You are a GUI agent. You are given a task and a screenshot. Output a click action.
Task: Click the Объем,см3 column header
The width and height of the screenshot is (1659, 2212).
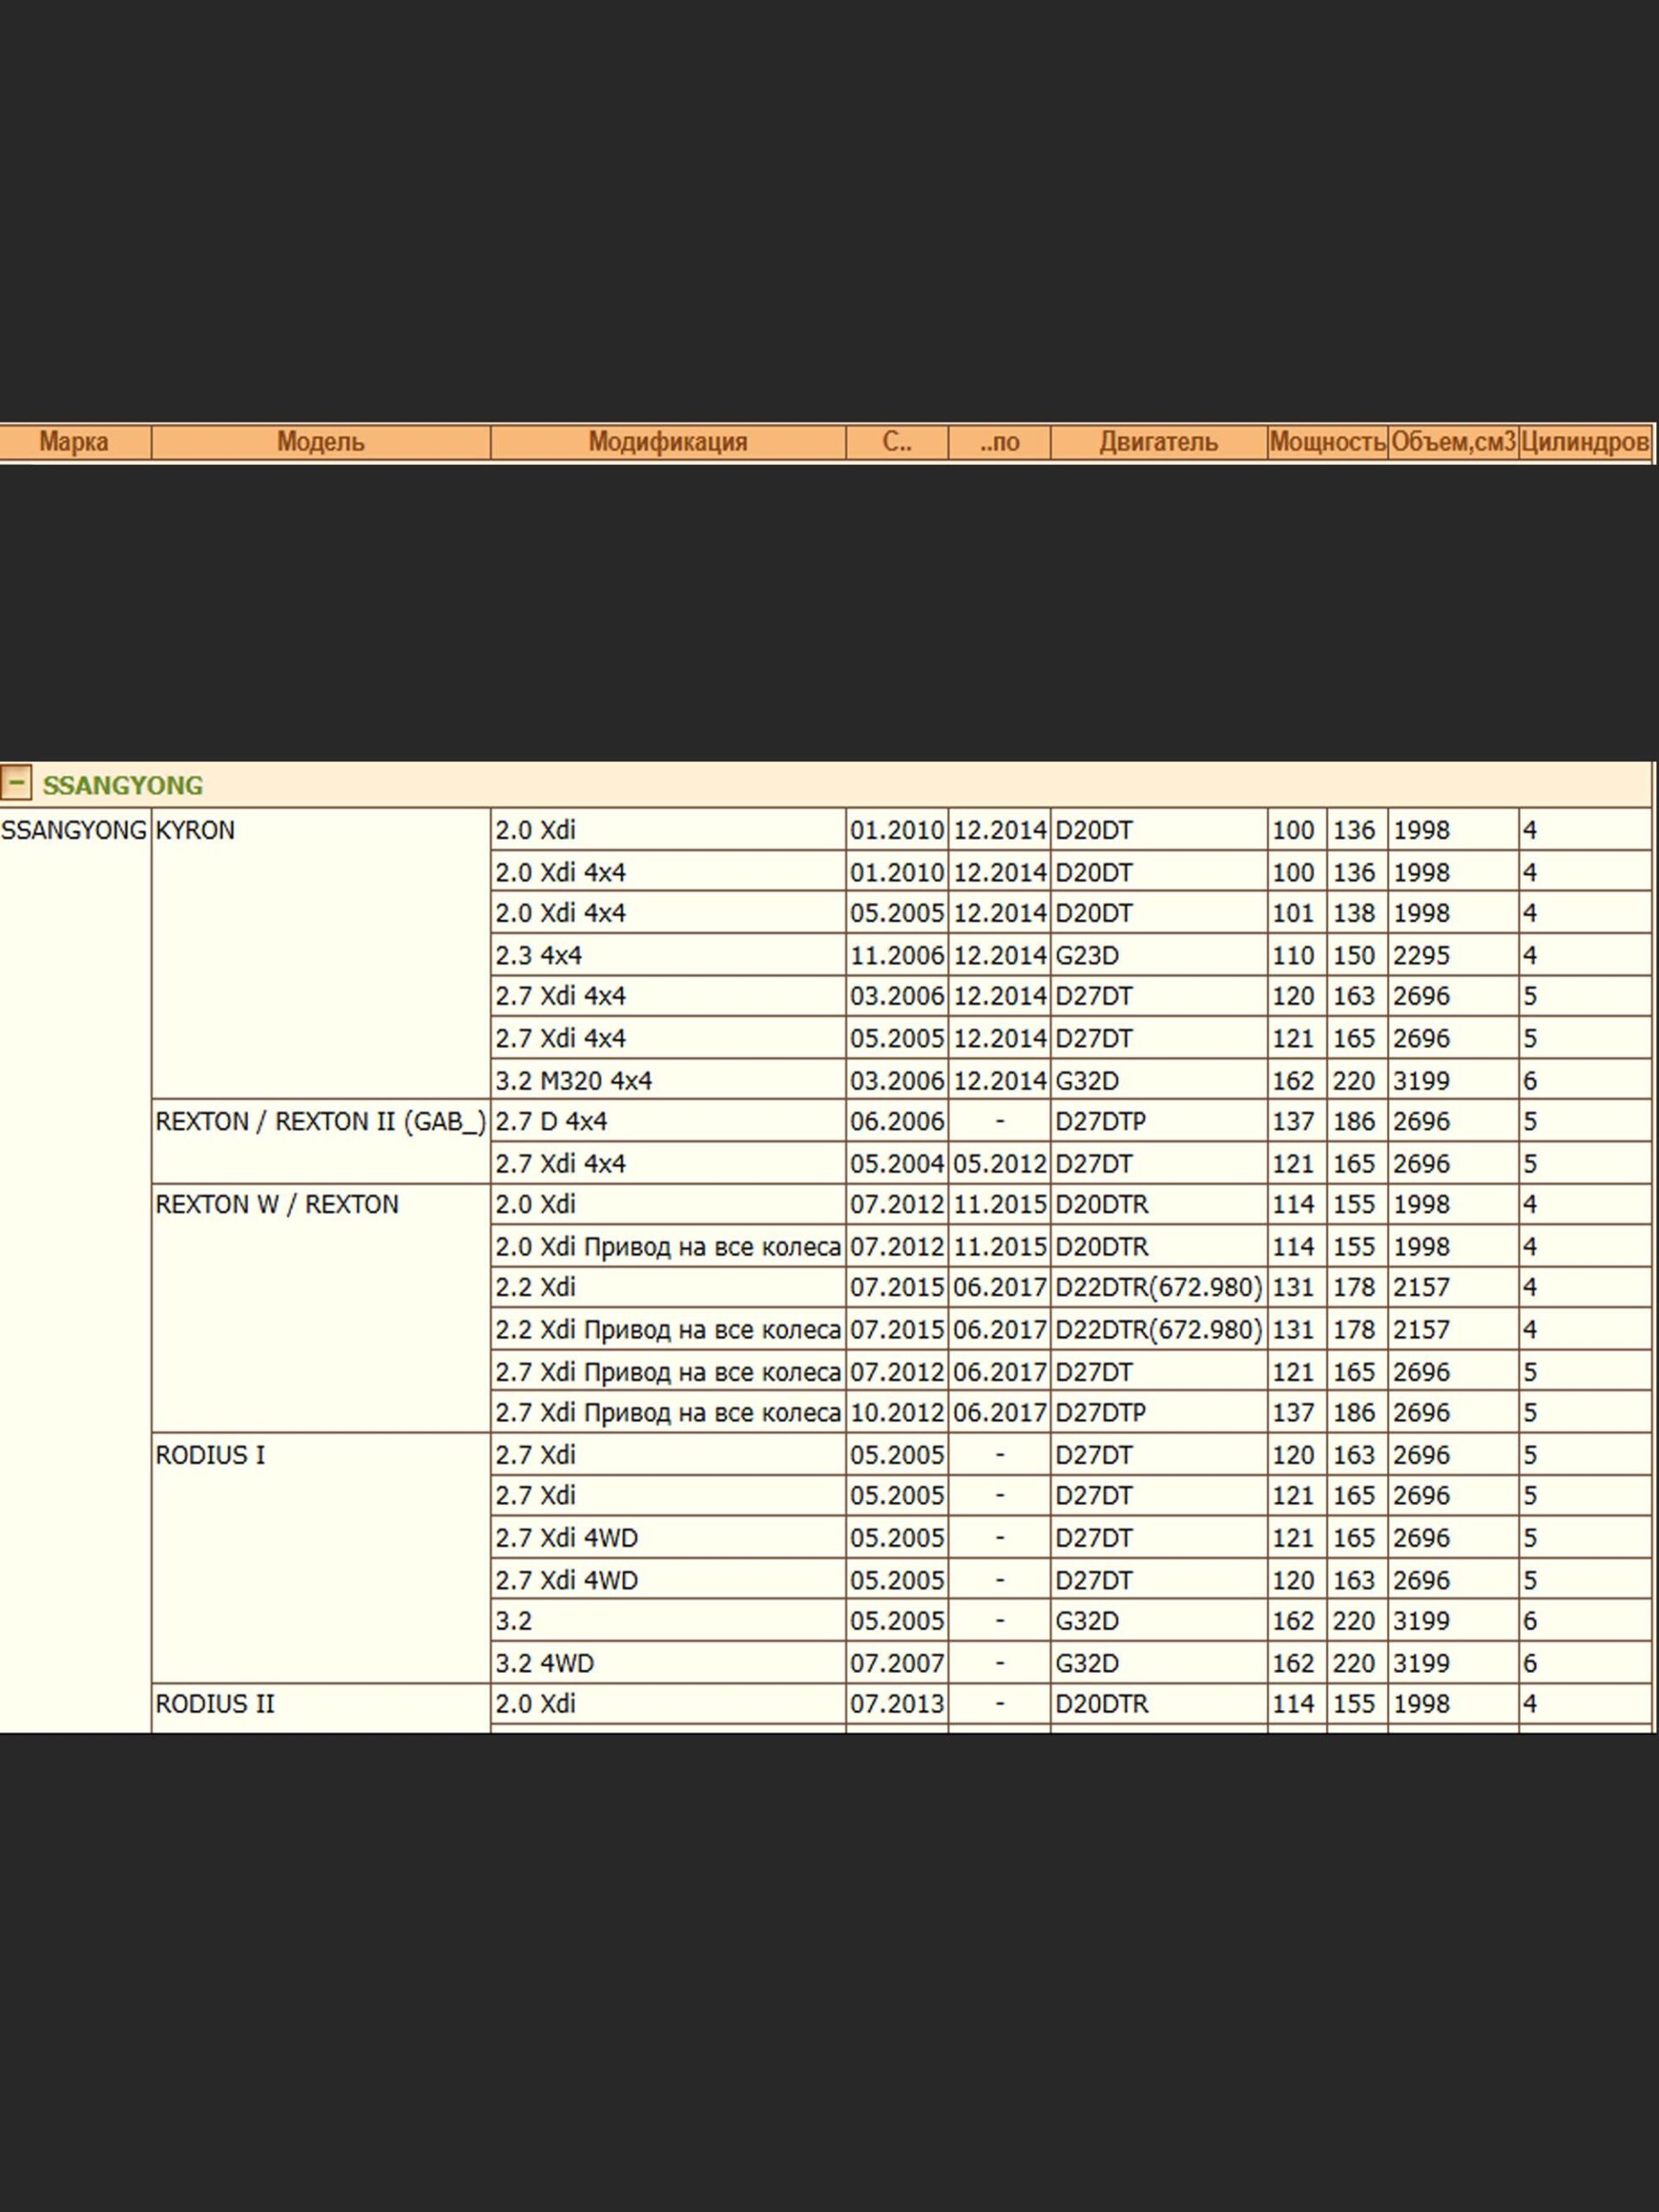(x=1452, y=442)
